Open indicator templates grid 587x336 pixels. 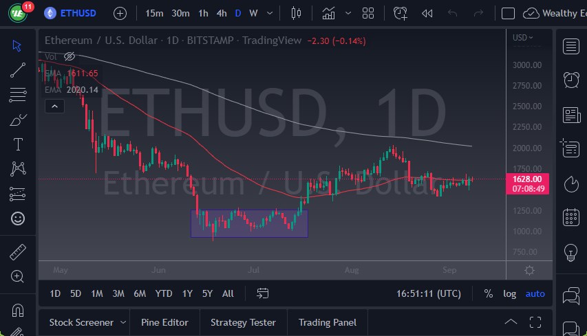pyautogui.click(x=368, y=14)
